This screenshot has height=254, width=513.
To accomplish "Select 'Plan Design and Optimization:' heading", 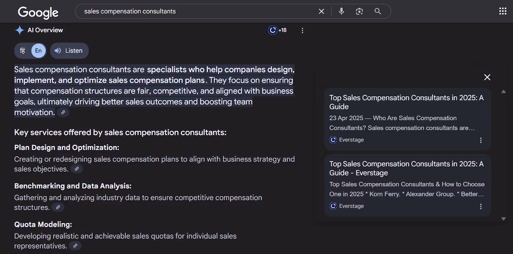I will click(67, 147).
